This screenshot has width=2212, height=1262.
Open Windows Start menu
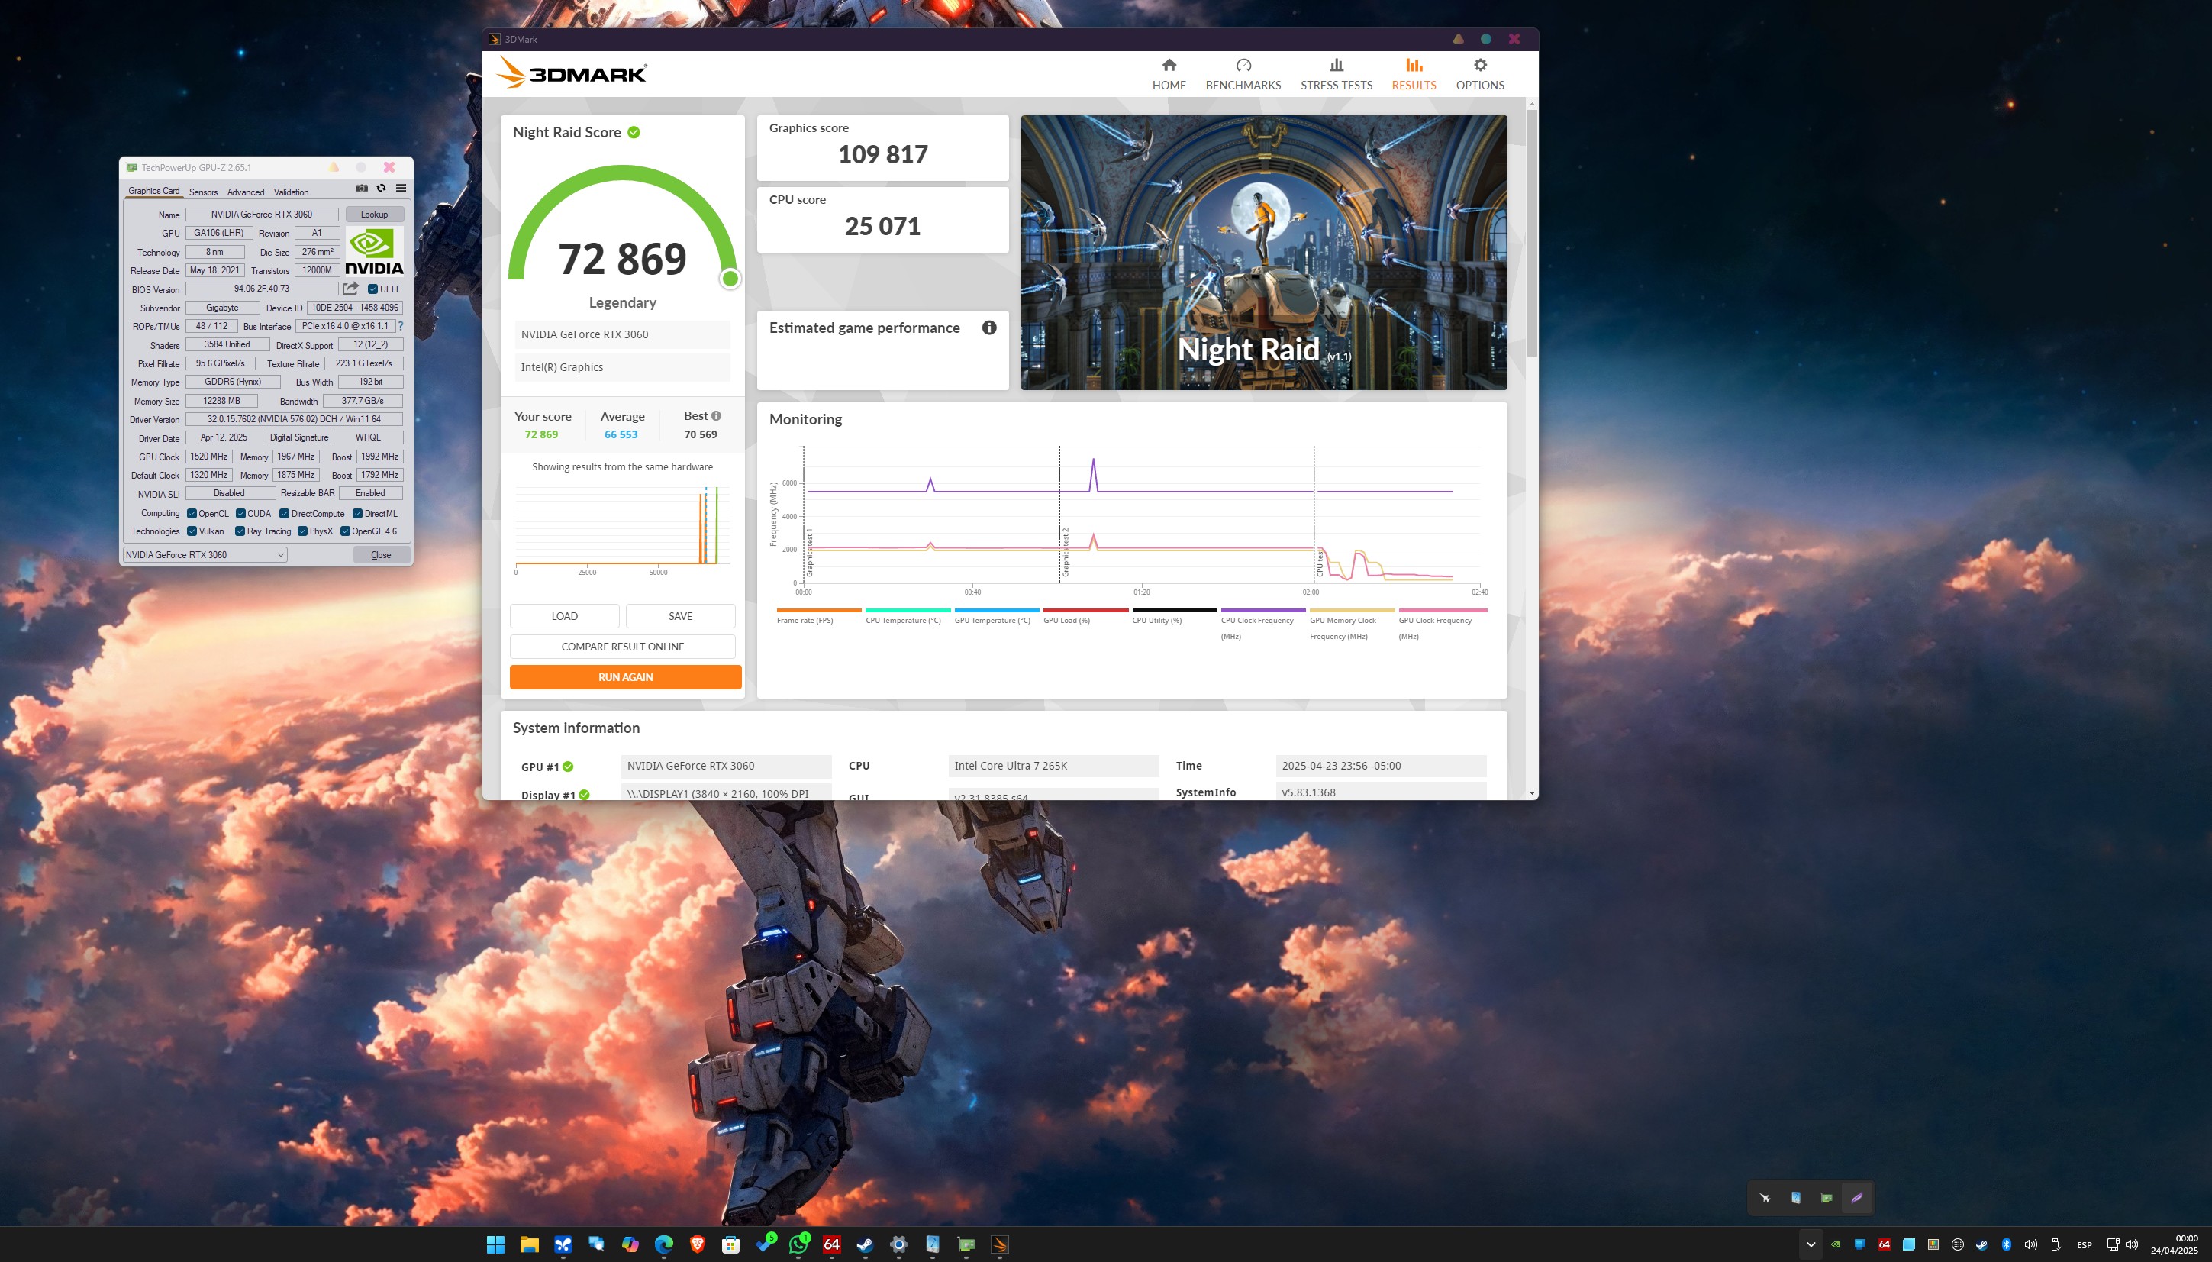[495, 1244]
